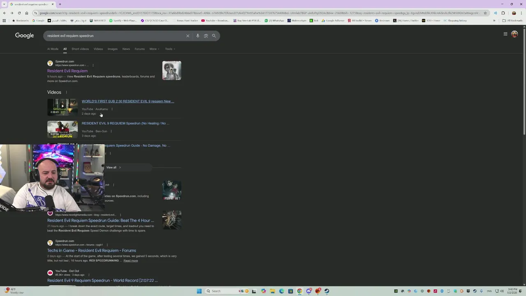Open search by image lens icon

[x=206, y=36]
